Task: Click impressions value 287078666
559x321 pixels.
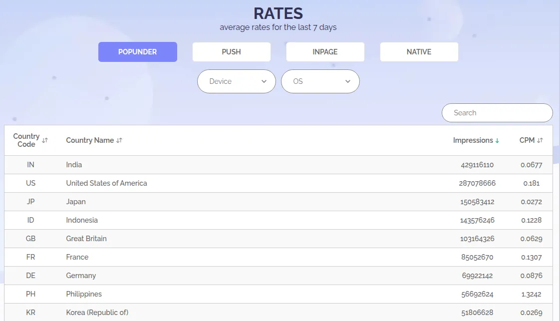Action: 477,183
